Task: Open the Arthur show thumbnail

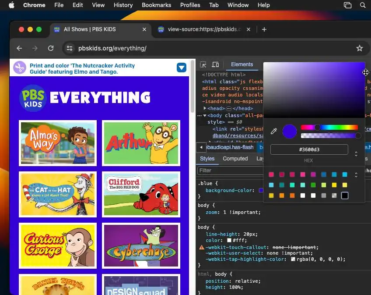Action: tap(141, 143)
